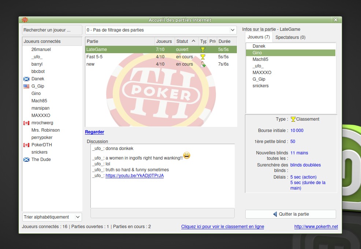Close the Accueil des parties Internet window
This screenshot has width=361, height=249.
[336, 20]
